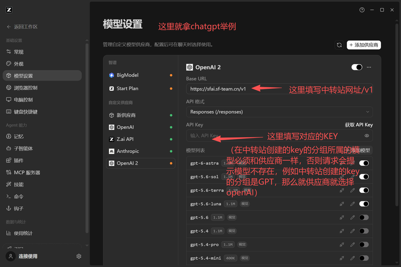The image size is (401, 267).
Task: Click the edit pencil for gpt-5.6-luna
Action: [352, 204]
